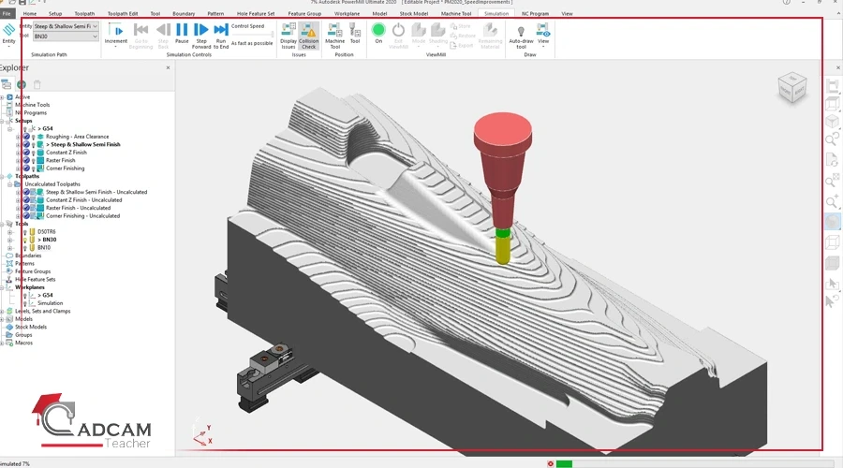
Task: Switch to the Toolpath Edit tab
Action: (x=123, y=13)
